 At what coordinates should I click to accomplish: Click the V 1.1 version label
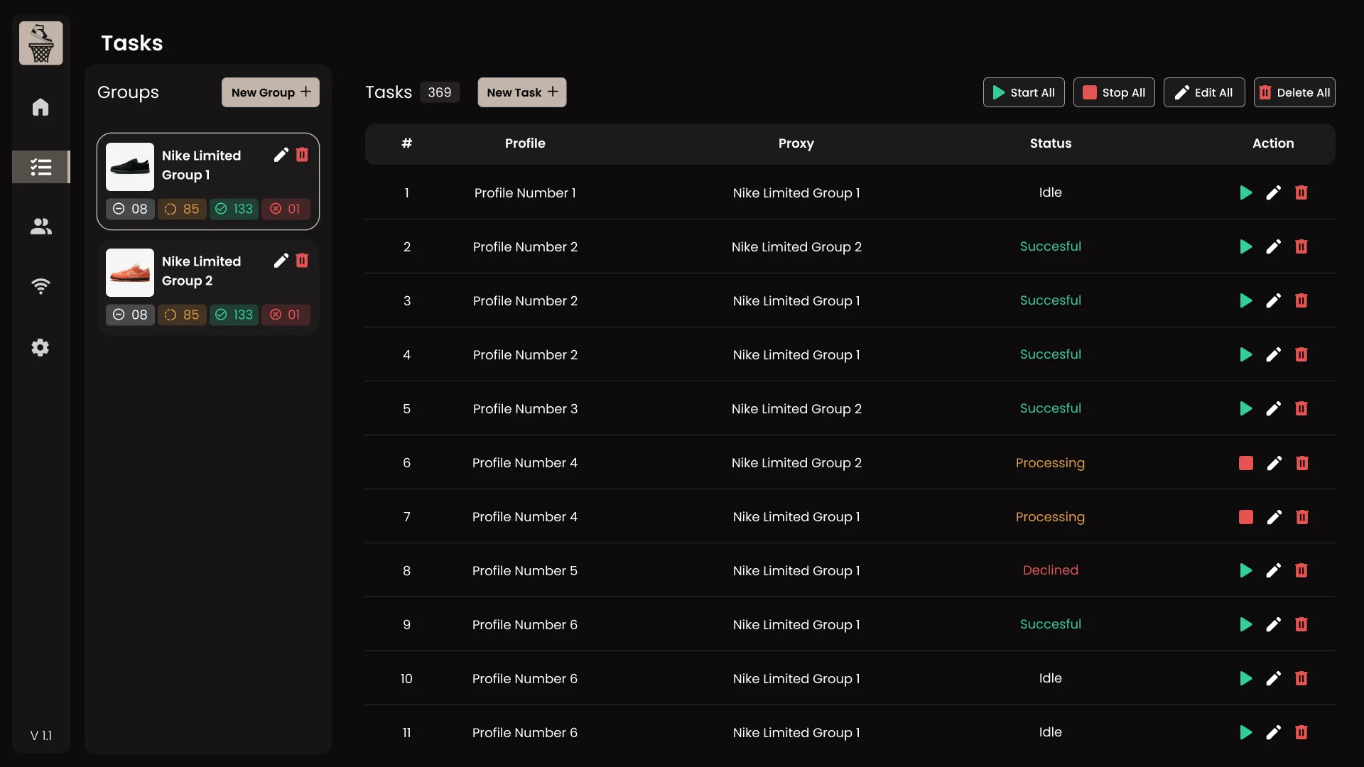click(40, 736)
